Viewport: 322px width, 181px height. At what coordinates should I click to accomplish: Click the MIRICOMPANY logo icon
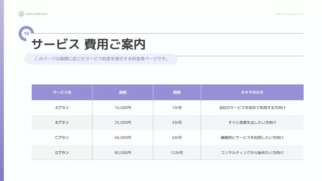click(x=21, y=14)
